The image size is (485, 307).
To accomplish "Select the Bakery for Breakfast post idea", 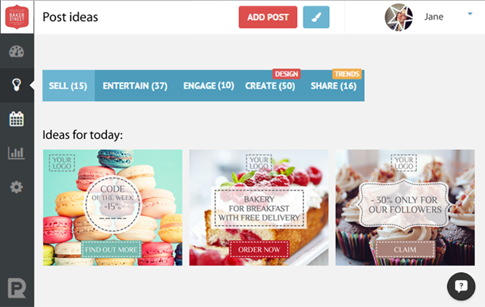I will point(259,207).
